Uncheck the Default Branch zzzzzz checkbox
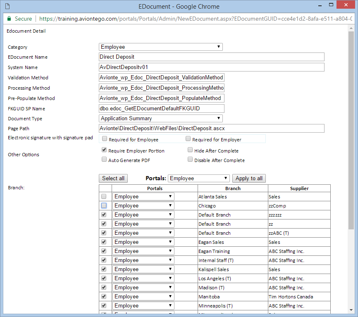 coord(104,215)
